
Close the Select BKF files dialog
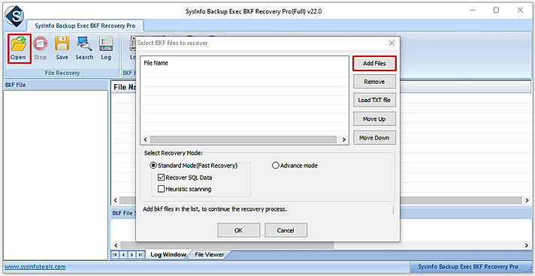391,43
